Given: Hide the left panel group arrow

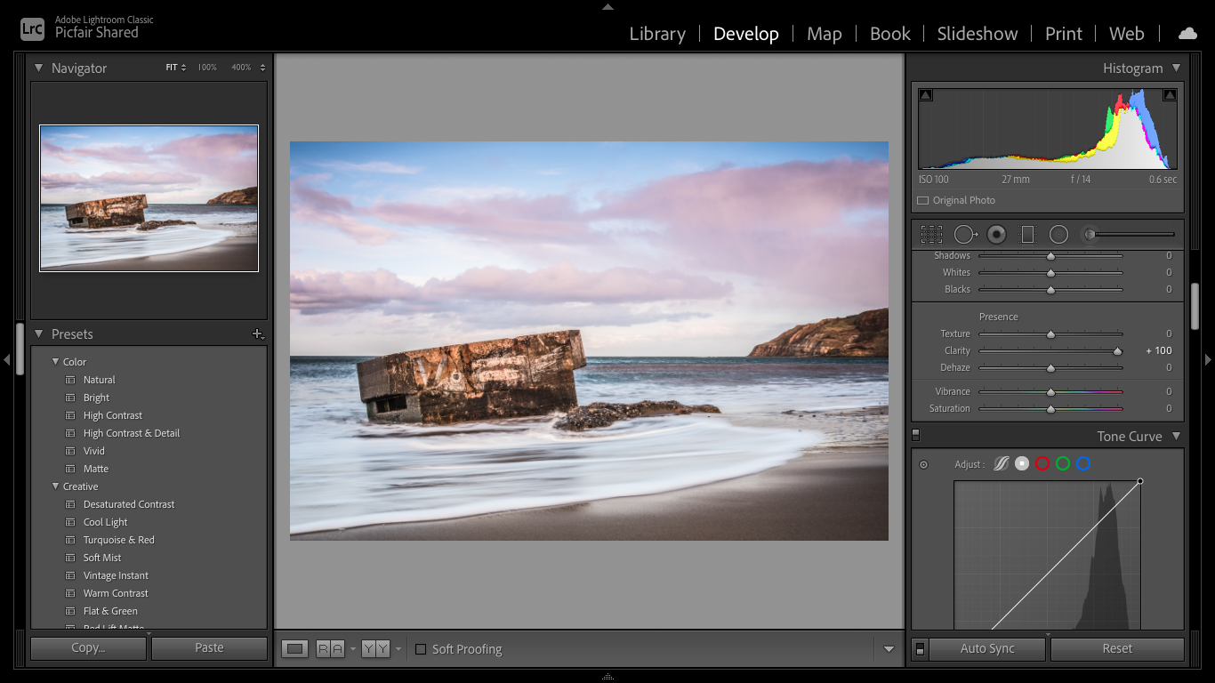Looking at the screenshot, I should click(x=7, y=359).
